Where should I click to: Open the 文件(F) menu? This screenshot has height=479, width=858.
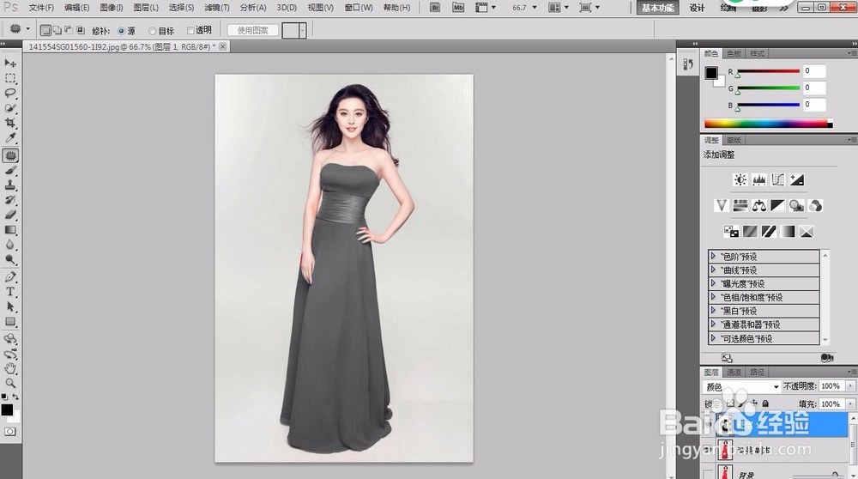pos(41,8)
